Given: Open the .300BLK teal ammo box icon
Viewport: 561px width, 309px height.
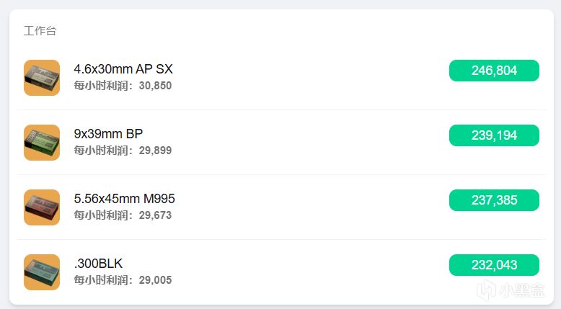Looking at the screenshot, I should (x=42, y=272).
